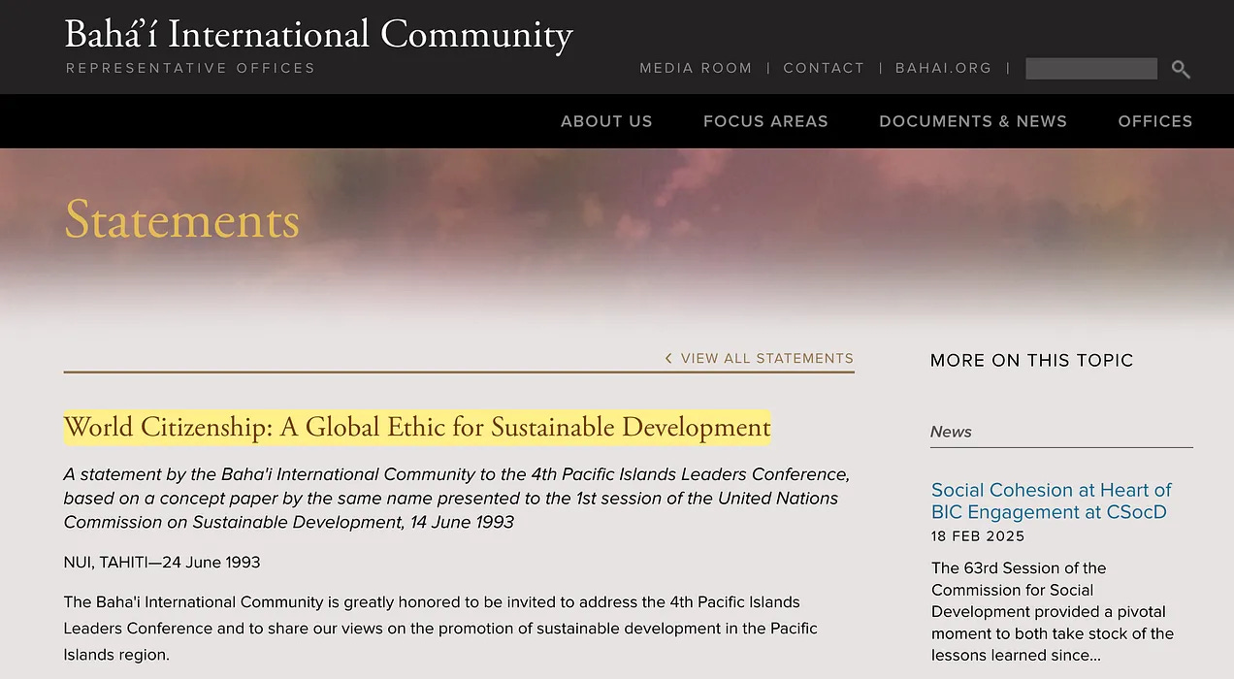The image size is (1234, 679).
Task: Open the Contact link
Action: point(824,68)
